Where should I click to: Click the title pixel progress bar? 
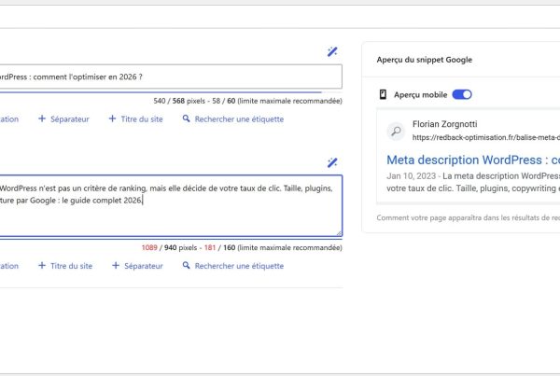click(x=171, y=92)
